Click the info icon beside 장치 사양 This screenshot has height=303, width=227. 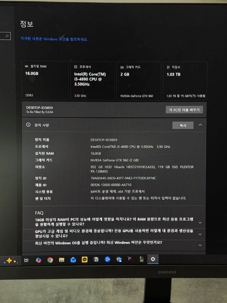point(28,125)
